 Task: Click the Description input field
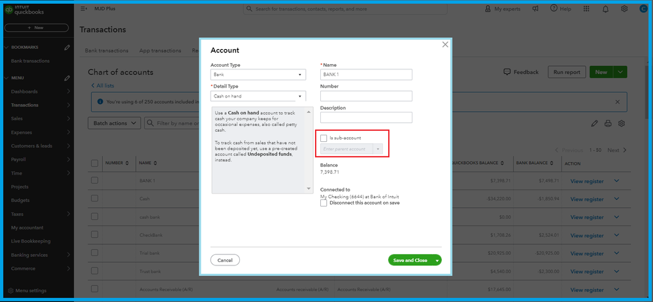pyautogui.click(x=366, y=118)
